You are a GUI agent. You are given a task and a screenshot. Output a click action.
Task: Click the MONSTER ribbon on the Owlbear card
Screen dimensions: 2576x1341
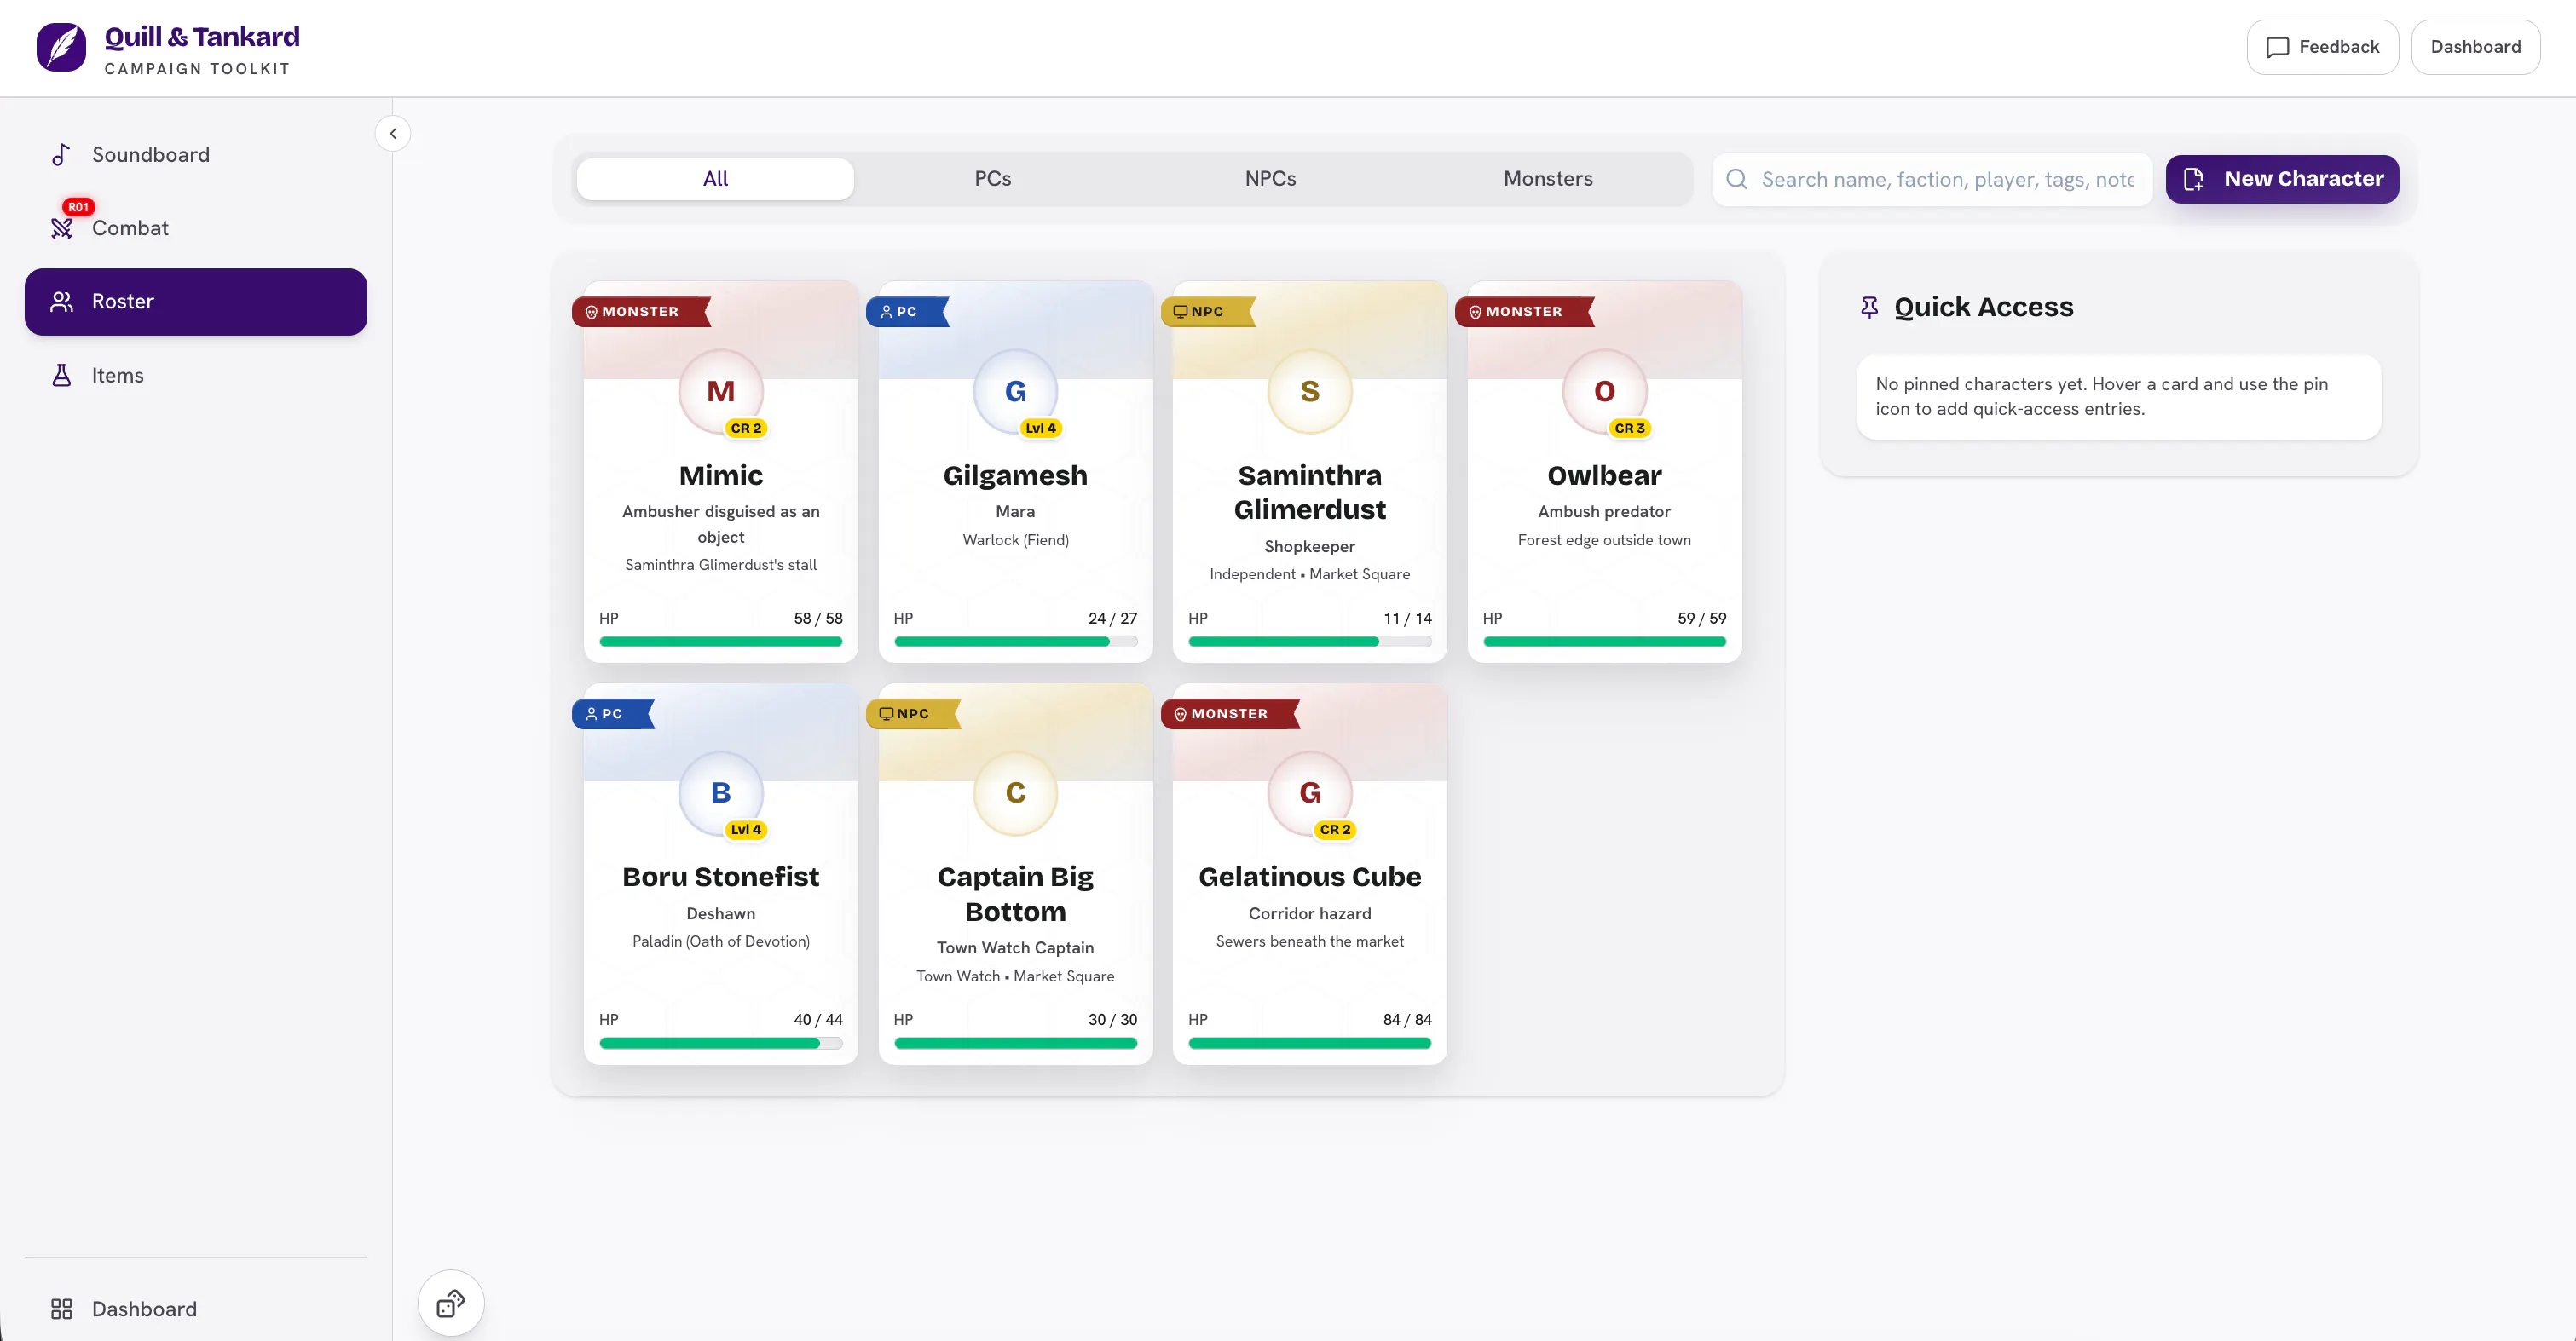[x=1524, y=312]
